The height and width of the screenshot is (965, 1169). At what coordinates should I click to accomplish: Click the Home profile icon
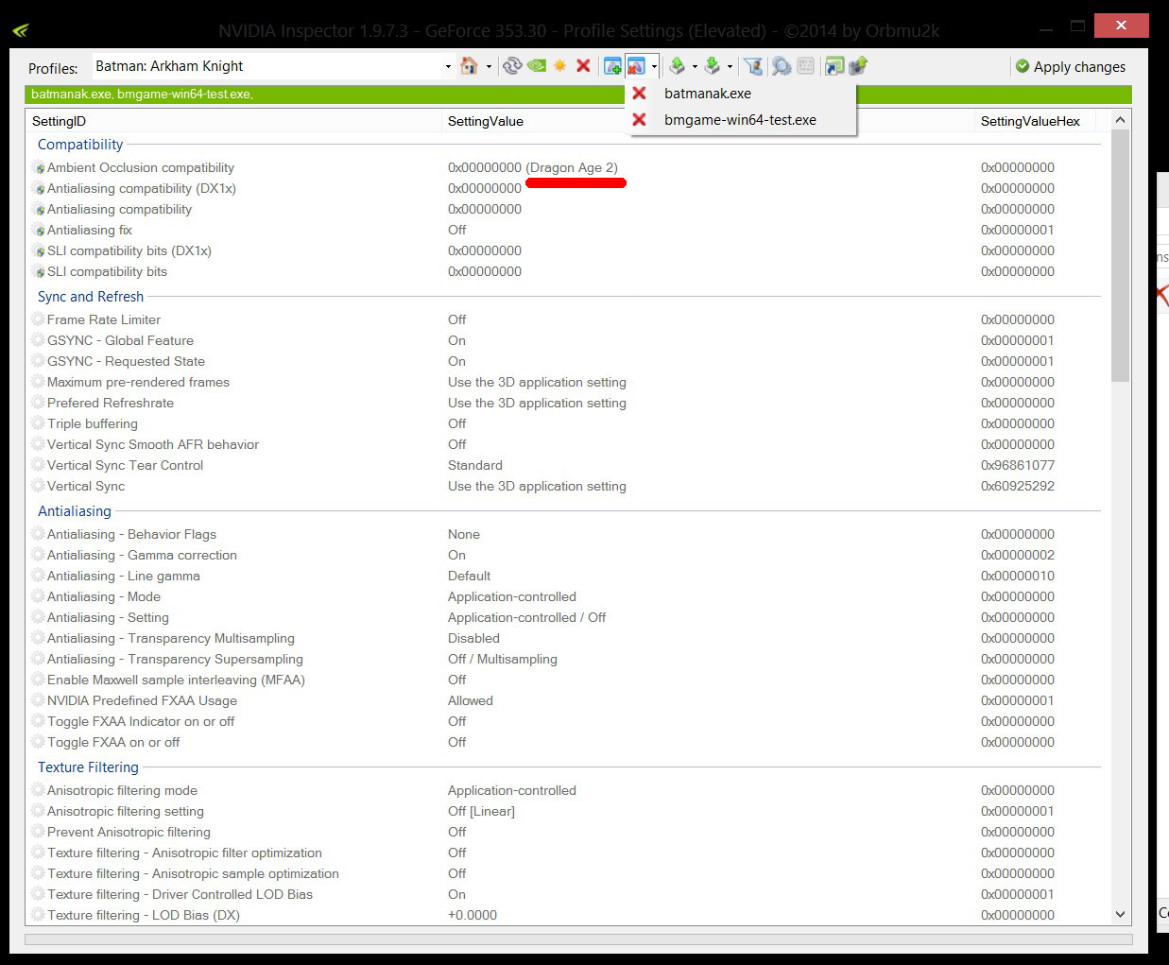click(x=469, y=66)
